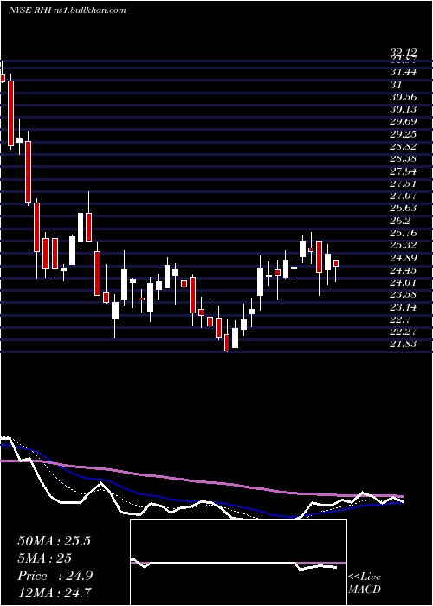Select the 25.32 price axis label

coord(404,245)
